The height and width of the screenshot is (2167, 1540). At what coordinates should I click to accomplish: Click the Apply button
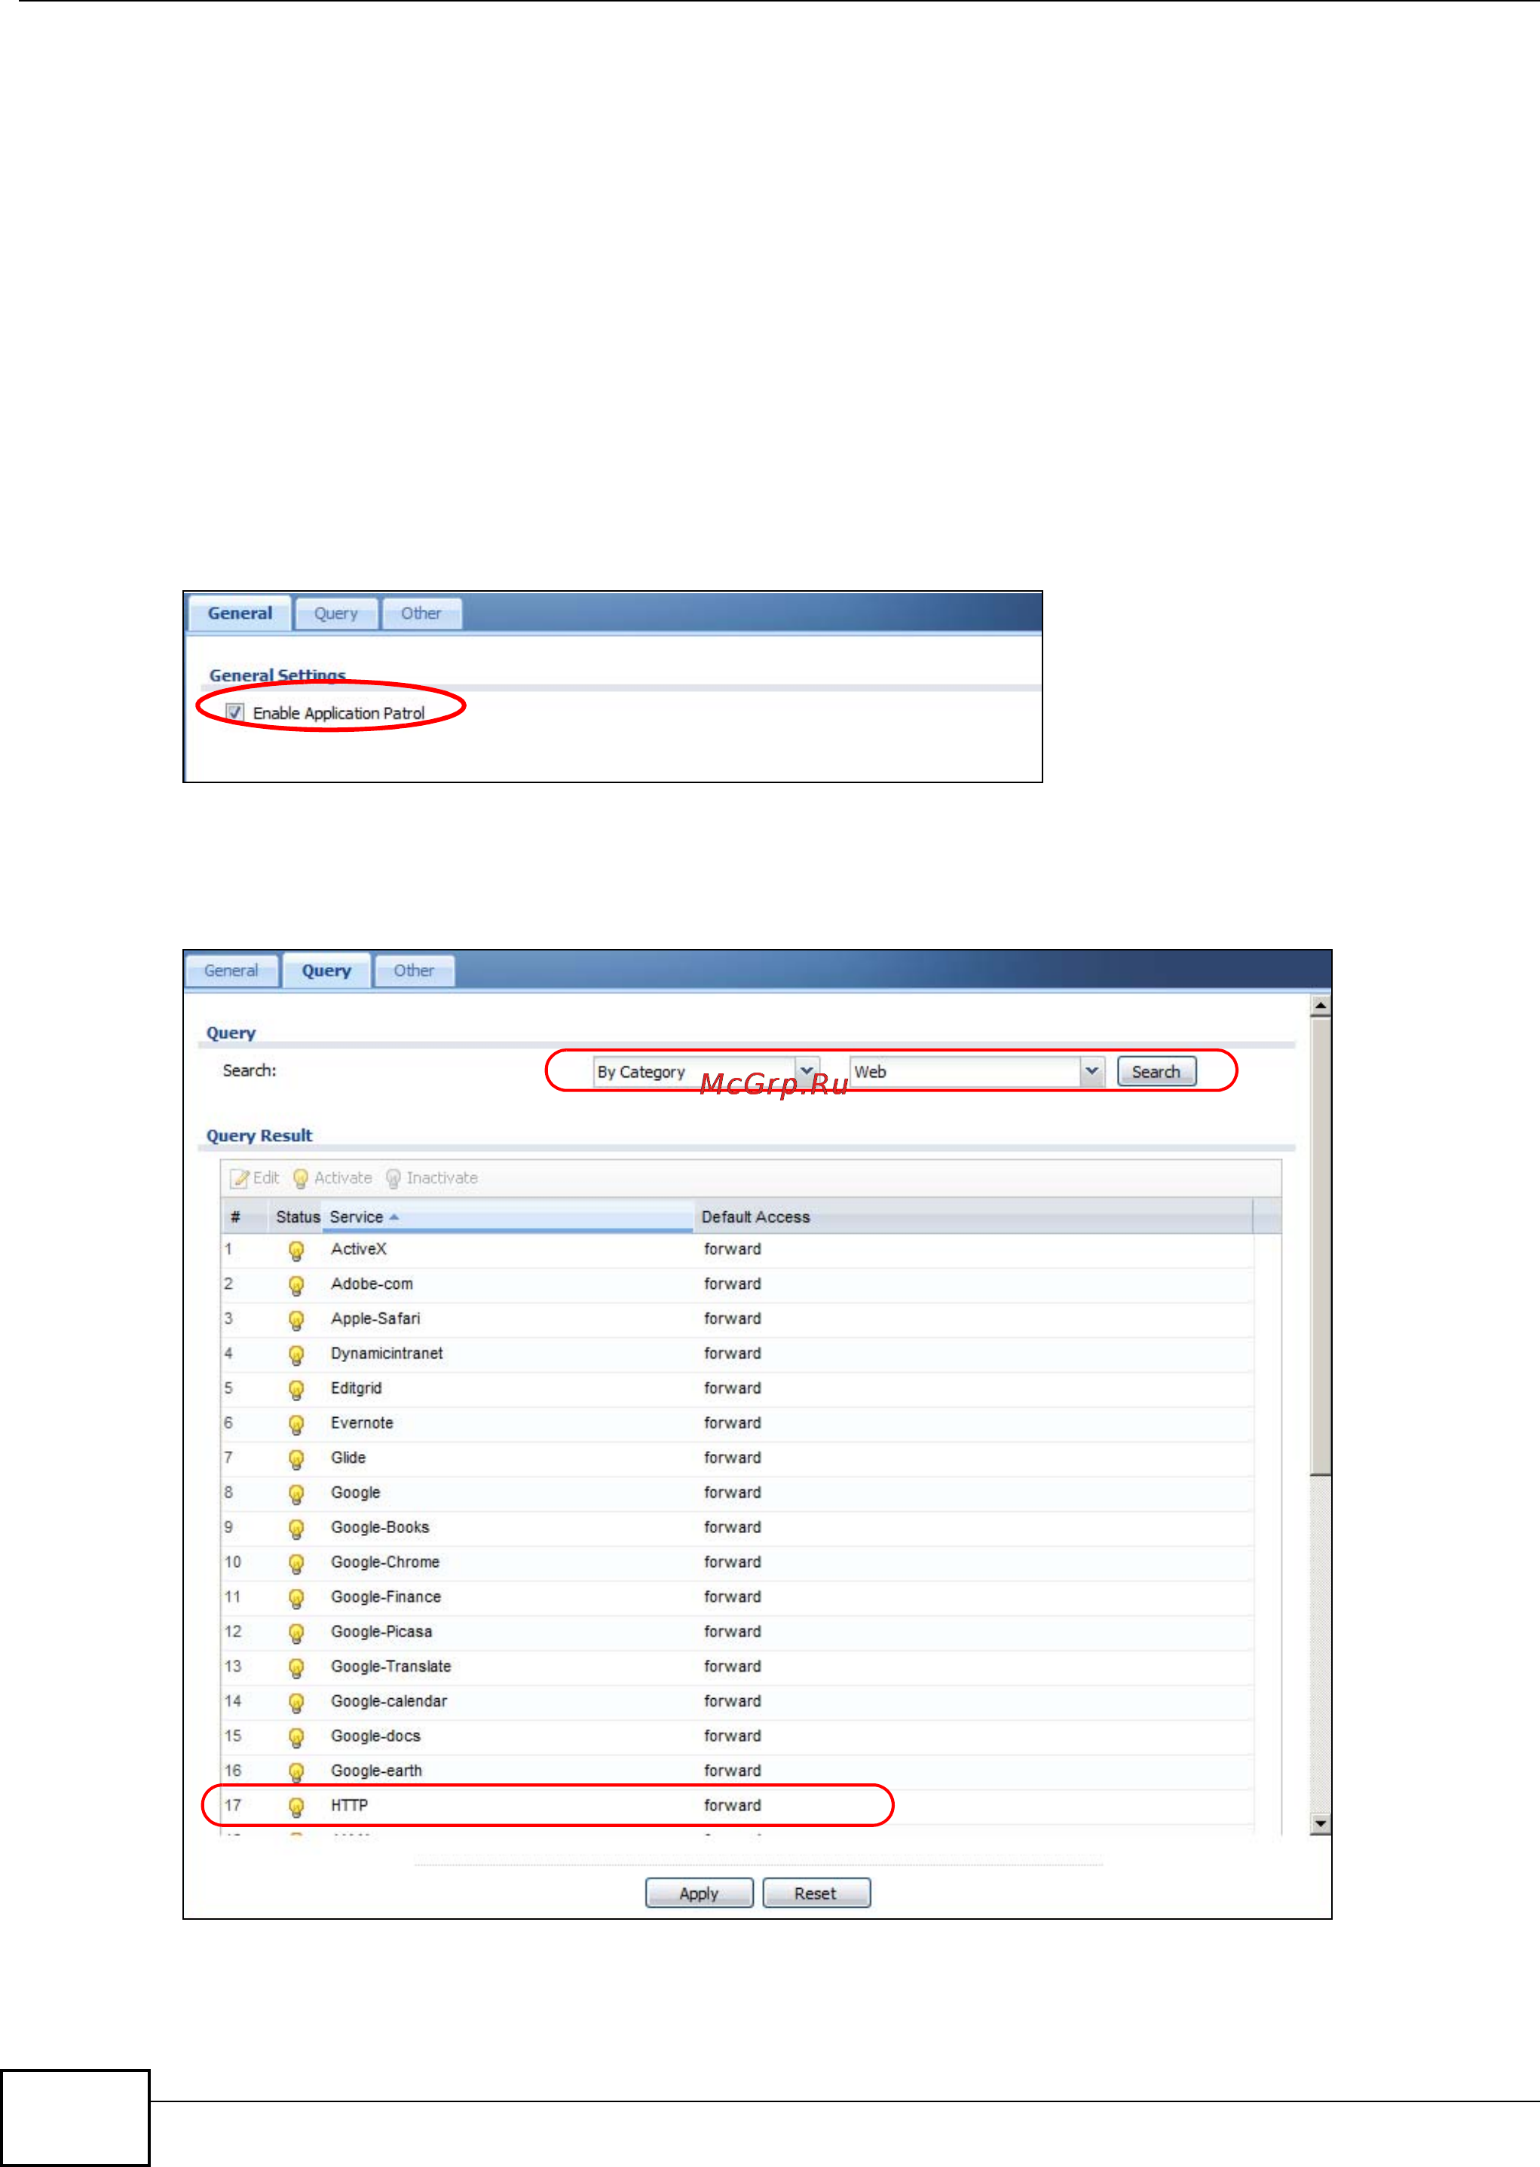point(699,1893)
